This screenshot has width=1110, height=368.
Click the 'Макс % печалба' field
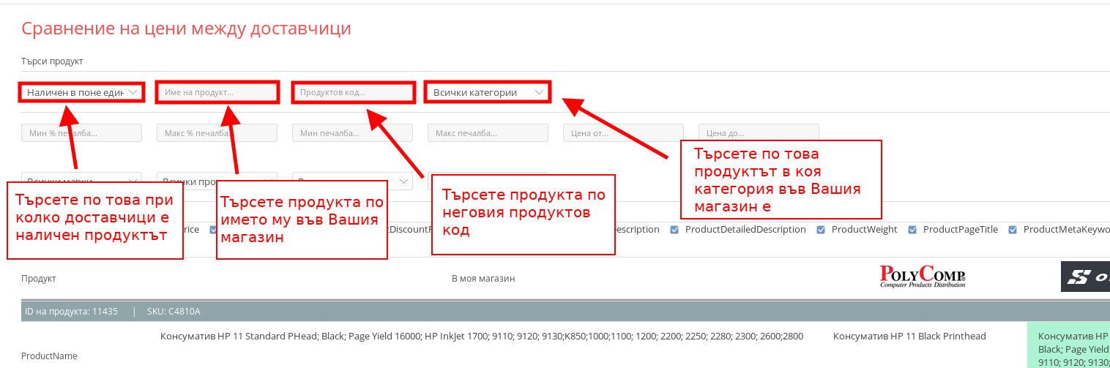(x=217, y=133)
